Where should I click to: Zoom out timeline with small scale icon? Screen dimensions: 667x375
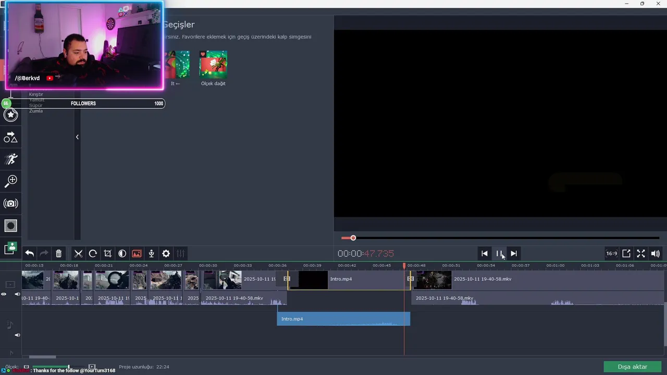(27, 367)
